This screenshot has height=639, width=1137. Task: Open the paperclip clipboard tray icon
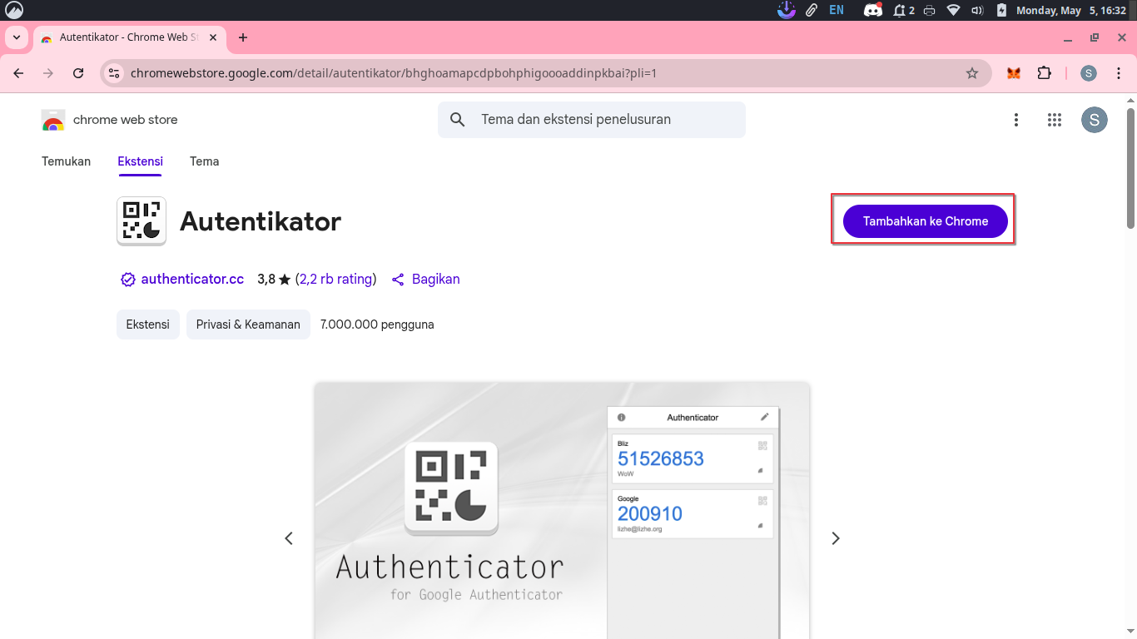tap(811, 10)
